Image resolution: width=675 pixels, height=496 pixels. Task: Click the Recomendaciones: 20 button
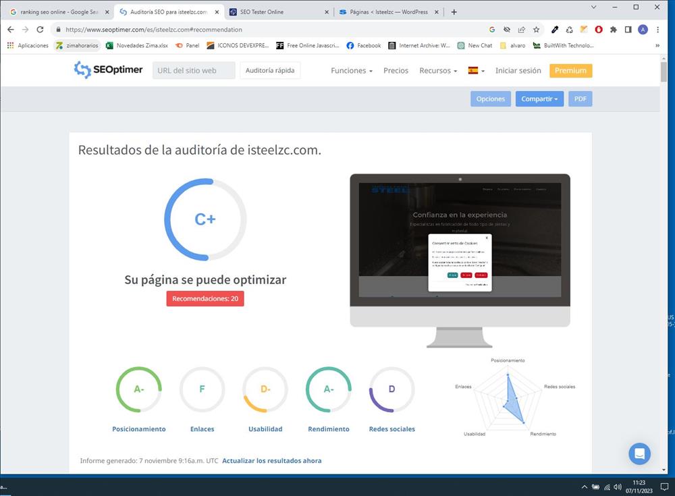coord(205,298)
